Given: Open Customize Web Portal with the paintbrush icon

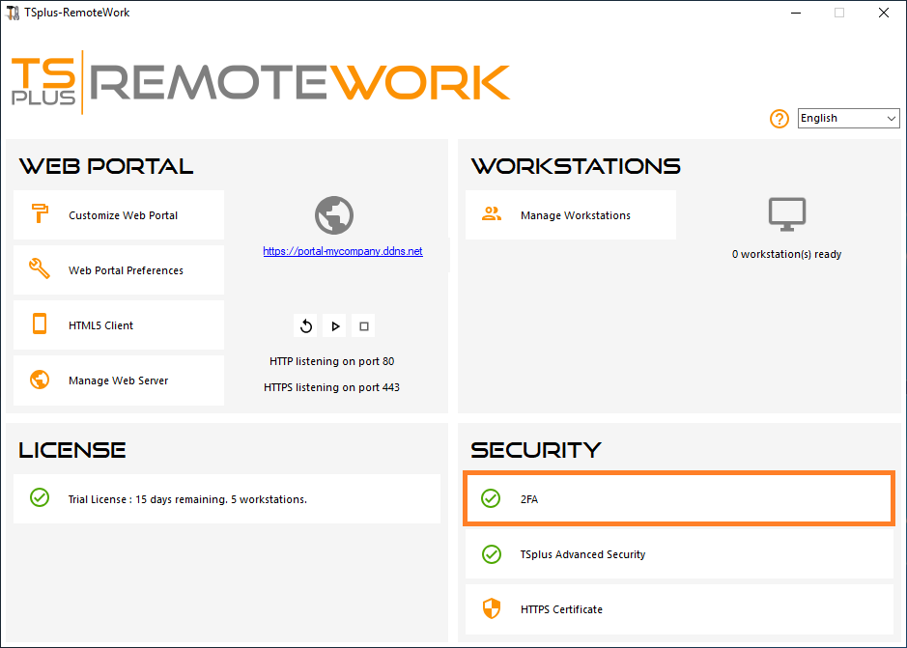Looking at the screenshot, I should 40,214.
